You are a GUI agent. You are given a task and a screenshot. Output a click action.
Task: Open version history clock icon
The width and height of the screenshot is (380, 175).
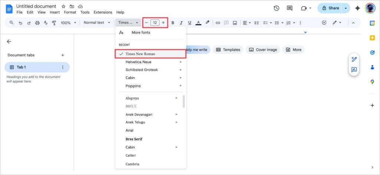pos(276,8)
